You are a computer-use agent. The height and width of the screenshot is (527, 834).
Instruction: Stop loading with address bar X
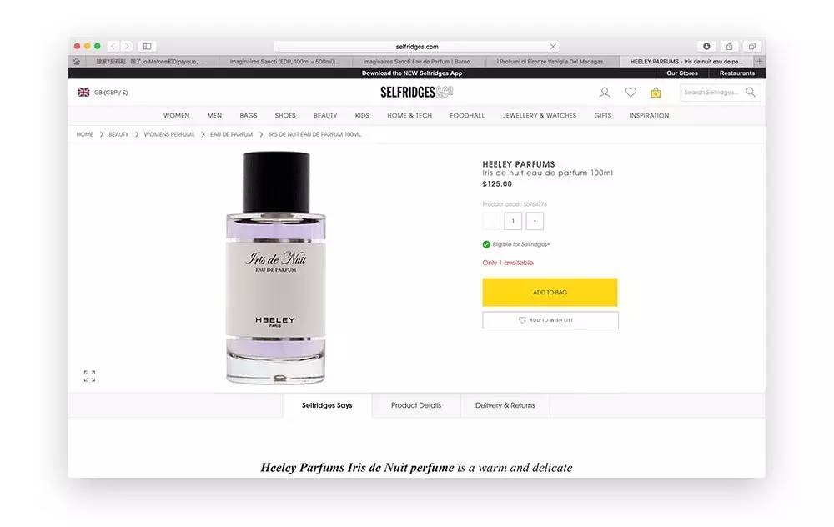553,47
